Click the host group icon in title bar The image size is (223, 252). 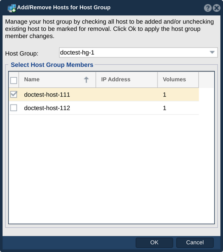(12, 8)
